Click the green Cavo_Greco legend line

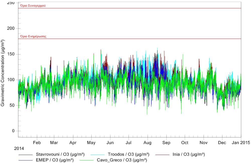point(87,160)
